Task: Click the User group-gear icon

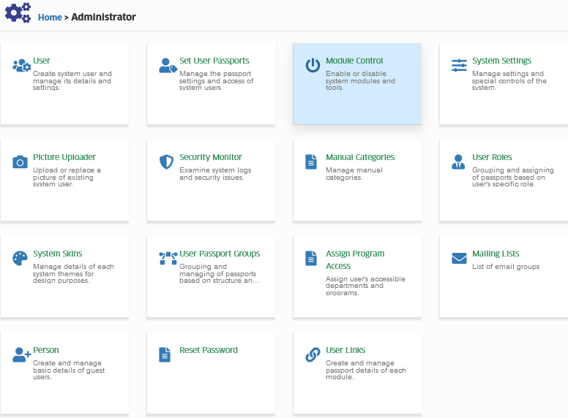Action: pyautogui.click(x=21, y=66)
